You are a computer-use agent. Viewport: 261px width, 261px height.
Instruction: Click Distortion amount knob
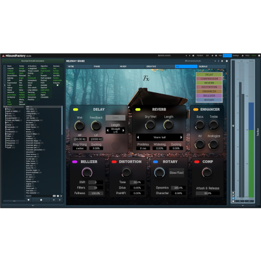pyautogui.click(x=126, y=172)
